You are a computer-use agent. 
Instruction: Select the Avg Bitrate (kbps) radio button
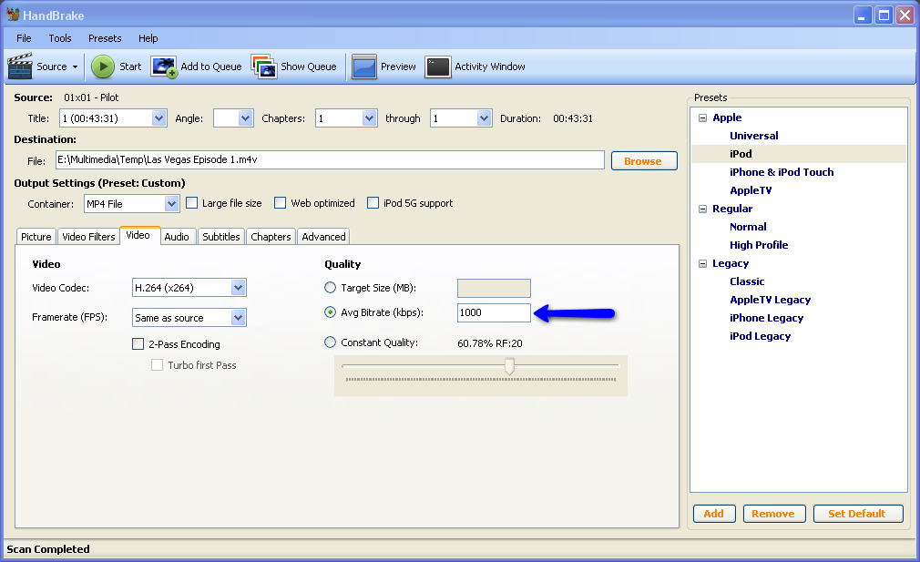coord(331,312)
